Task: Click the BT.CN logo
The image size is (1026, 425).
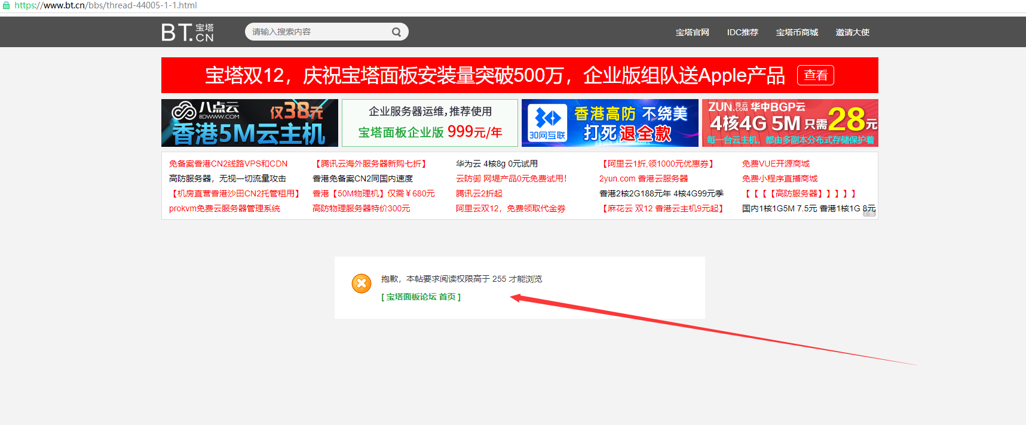Action: (188, 32)
